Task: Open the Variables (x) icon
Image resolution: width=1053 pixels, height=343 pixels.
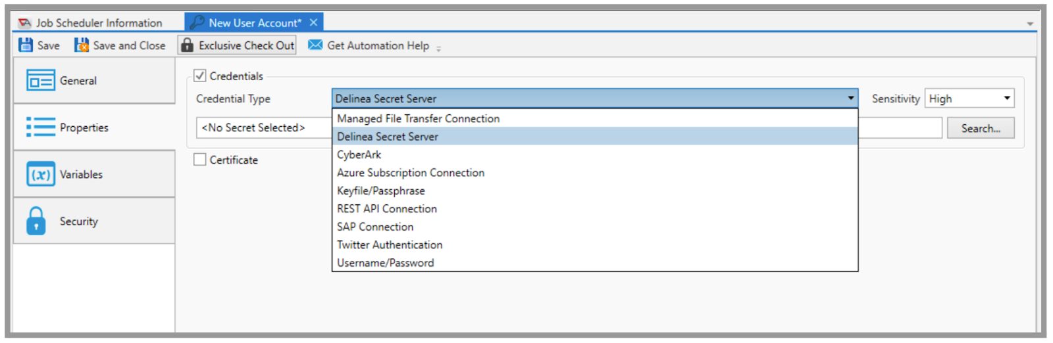Action: tap(40, 174)
